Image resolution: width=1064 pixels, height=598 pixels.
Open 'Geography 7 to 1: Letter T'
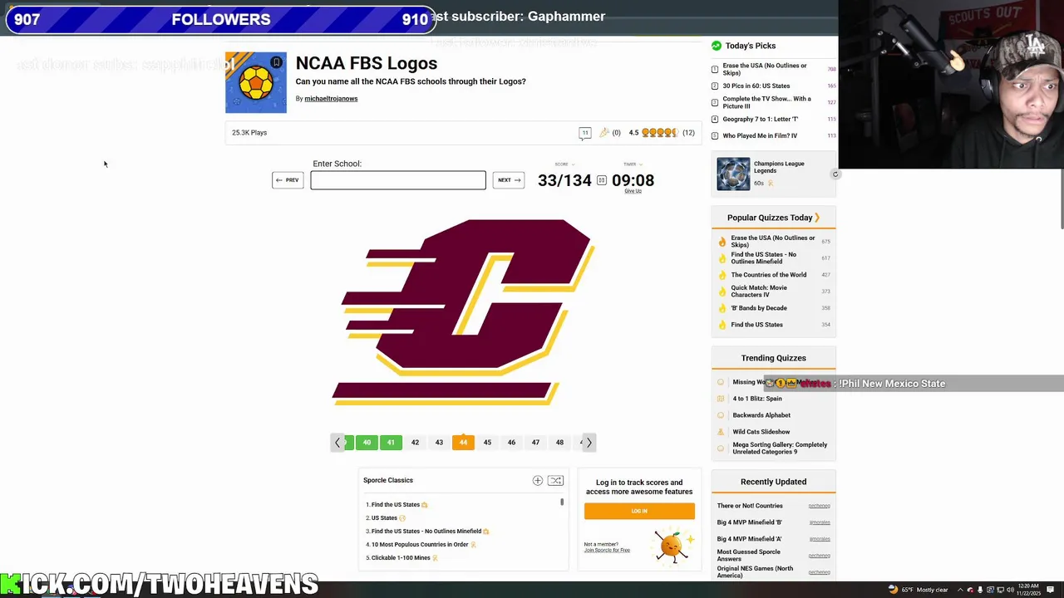point(760,119)
